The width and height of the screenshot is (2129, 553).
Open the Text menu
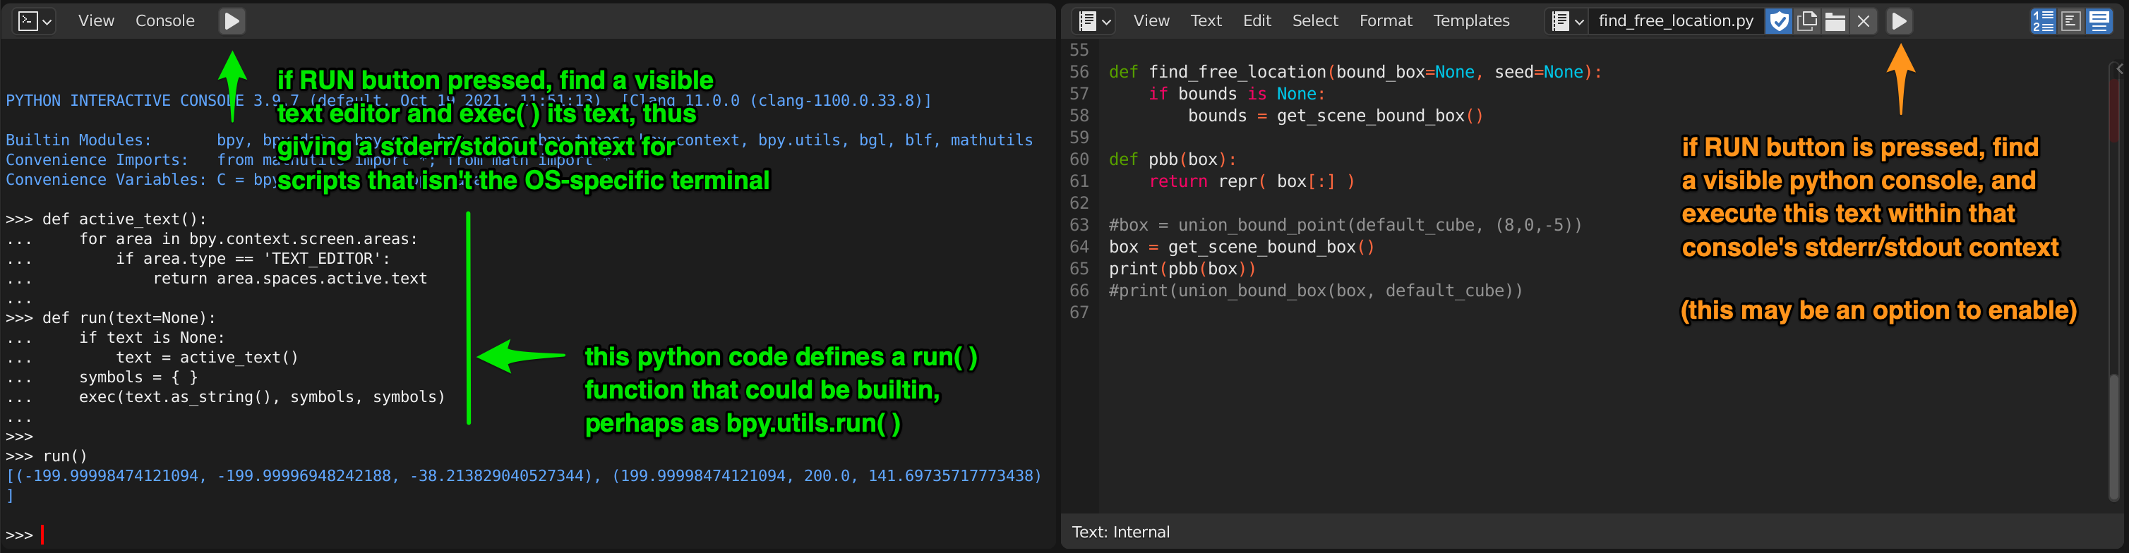(x=1206, y=20)
